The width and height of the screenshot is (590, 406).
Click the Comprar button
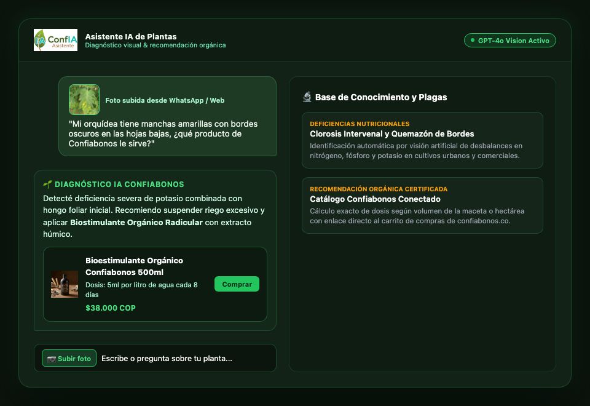pyautogui.click(x=237, y=284)
